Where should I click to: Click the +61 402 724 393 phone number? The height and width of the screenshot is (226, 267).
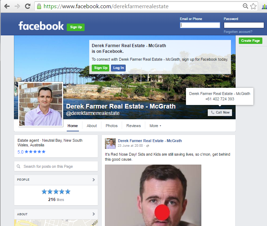tap(220, 99)
